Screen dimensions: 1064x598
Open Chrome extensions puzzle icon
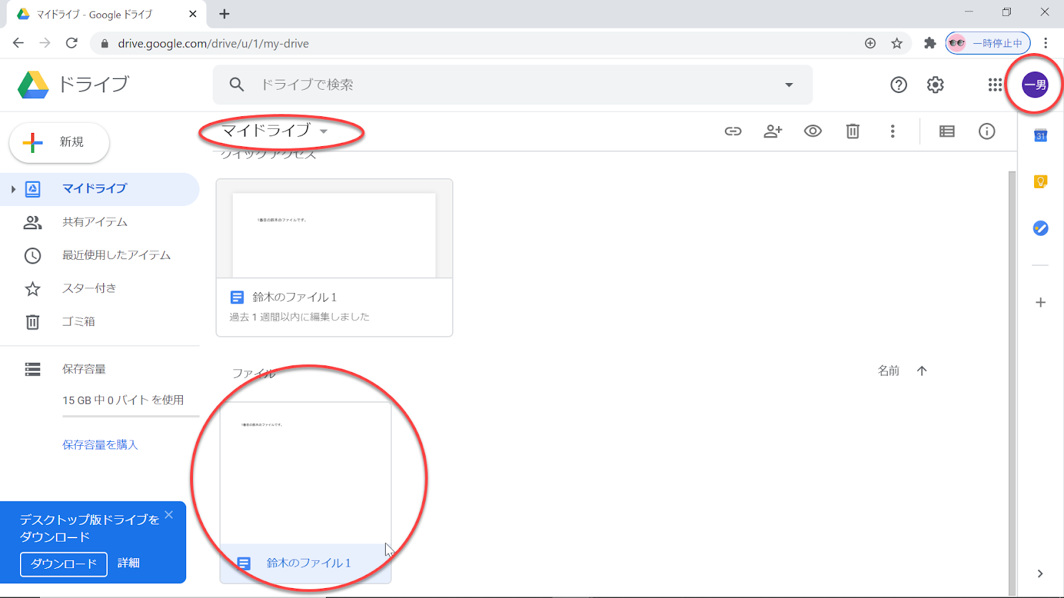930,43
